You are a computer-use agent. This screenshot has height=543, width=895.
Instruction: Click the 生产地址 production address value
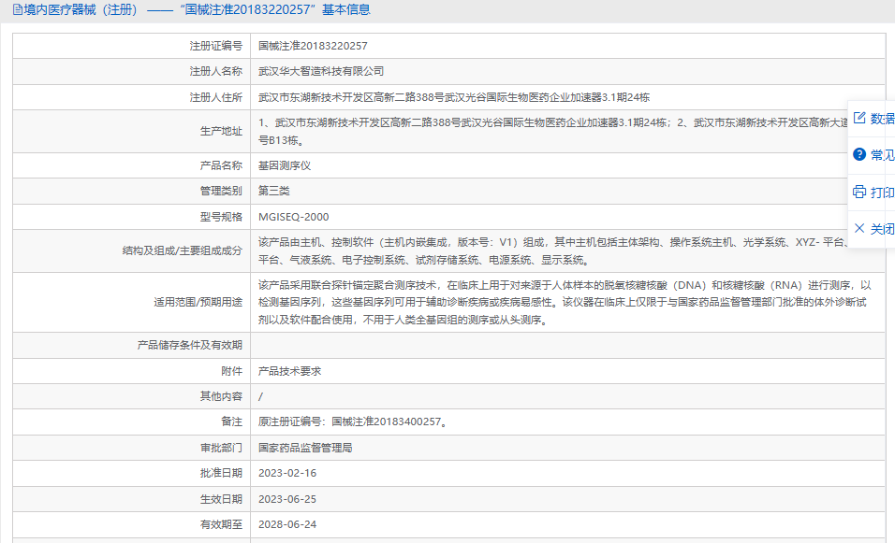click(x=553, y=131)
